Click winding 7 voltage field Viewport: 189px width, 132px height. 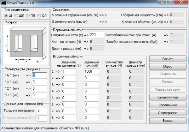coord(69,111)
